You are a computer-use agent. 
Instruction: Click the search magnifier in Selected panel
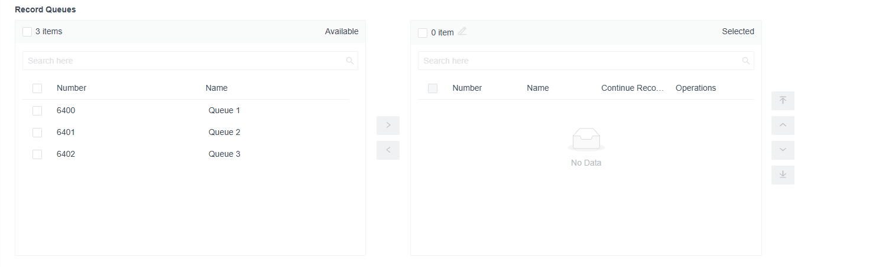746,61
